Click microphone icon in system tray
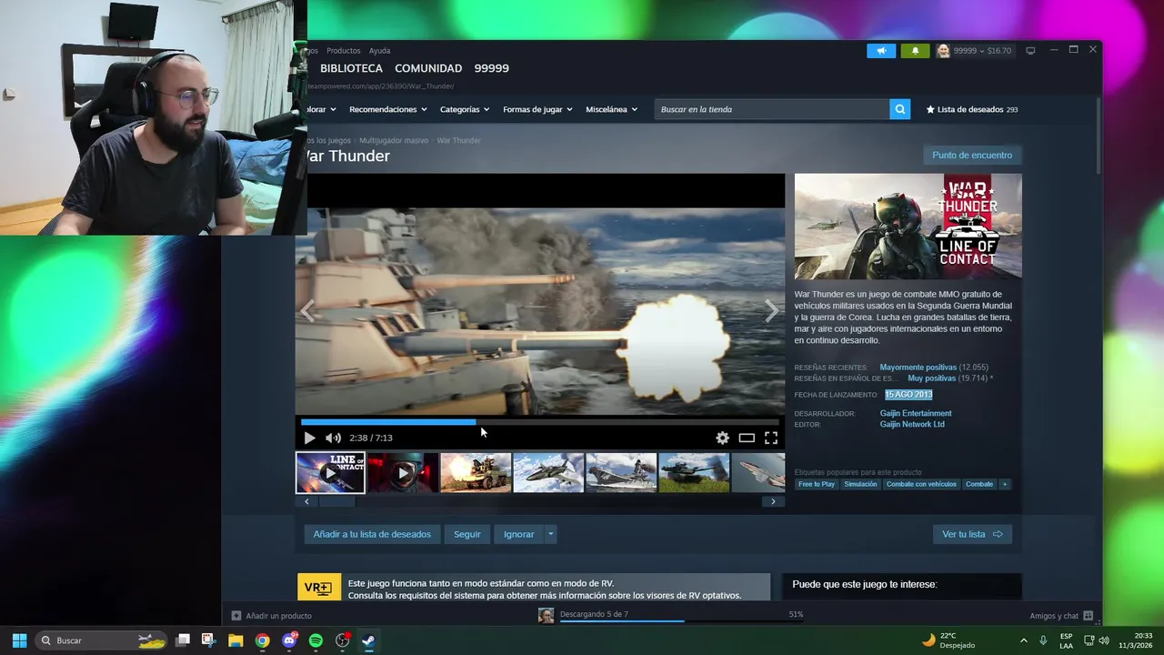The image size is (1164, 655). 1043,640
